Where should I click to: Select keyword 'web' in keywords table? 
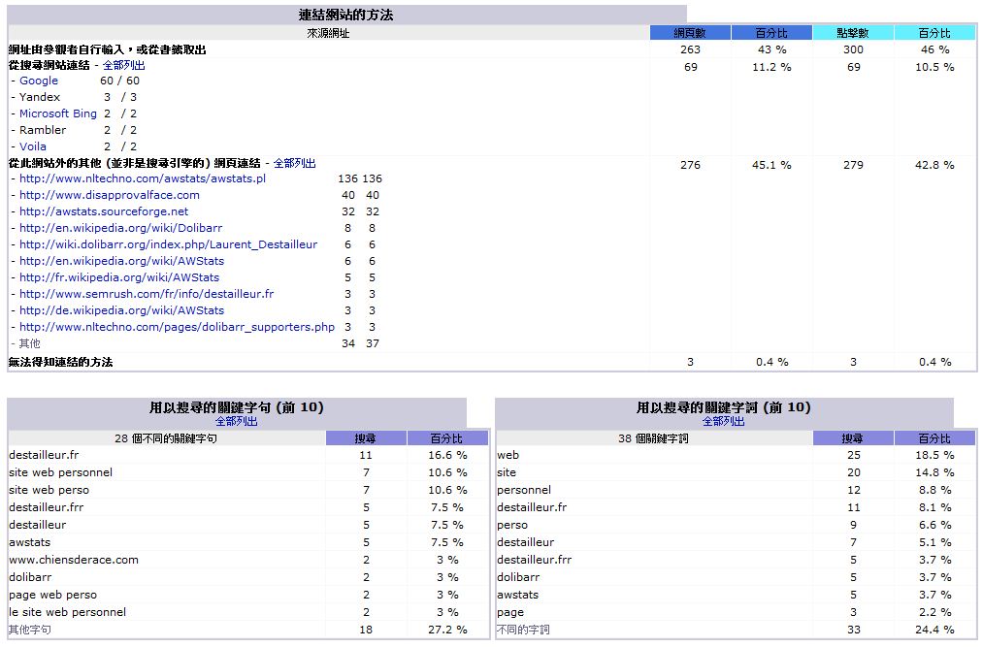(x=508, y=455)
